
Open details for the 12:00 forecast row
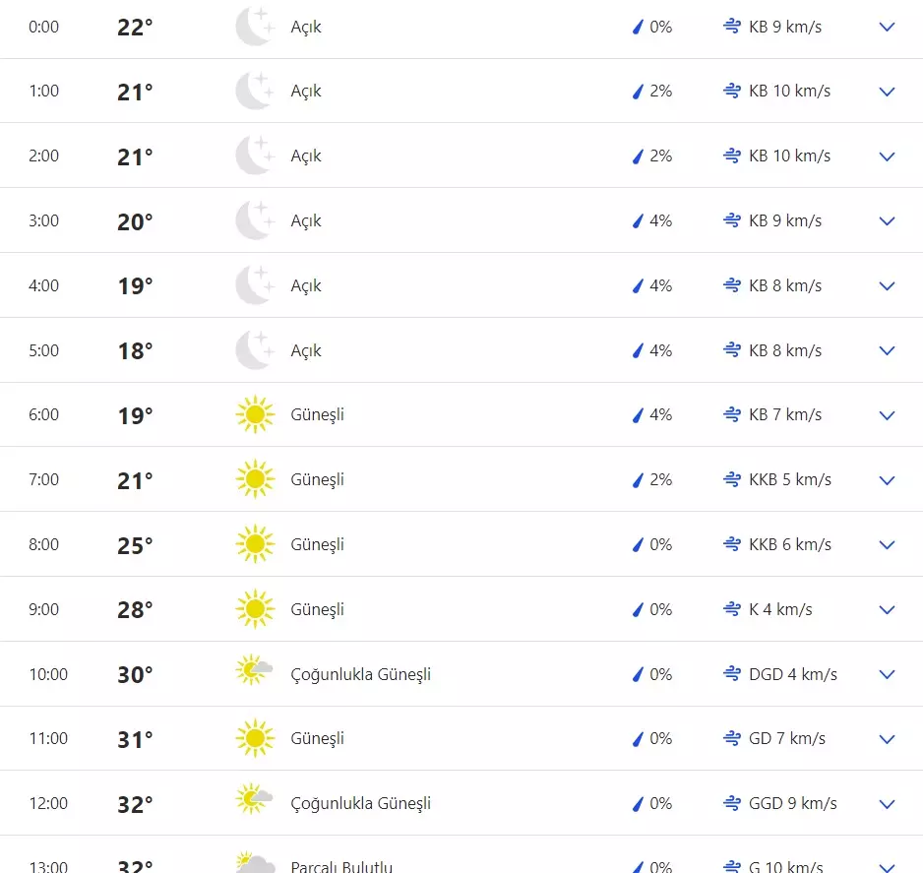pyautogui.click(x=887, y=803)
